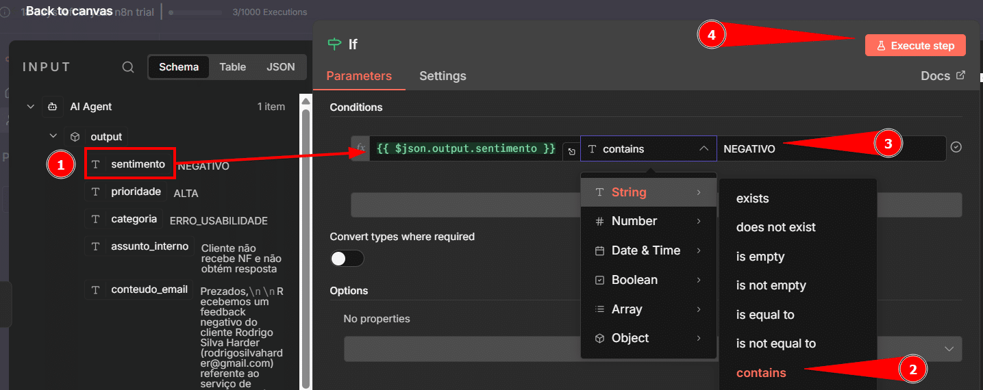Click the executions usage progress bar
Image resolution: width=983 pixels, height=390 pixels.
pyautogui.click(x=195, y=12)
